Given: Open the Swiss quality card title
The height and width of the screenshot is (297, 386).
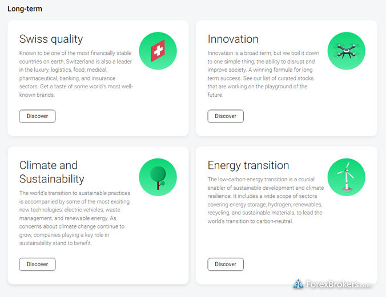Looking at the screenshot, I should pos(51,39).
